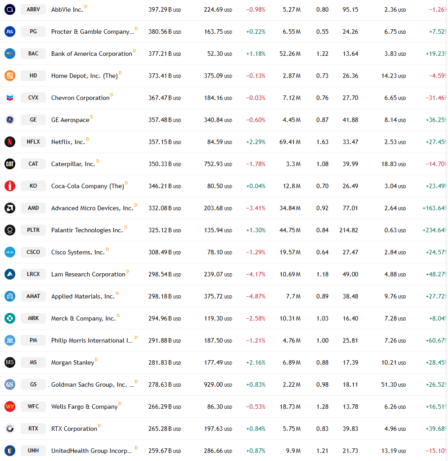Screen dimensions: 448x461
Task: Open the RTX Corporation link
Action: point(74,429)
